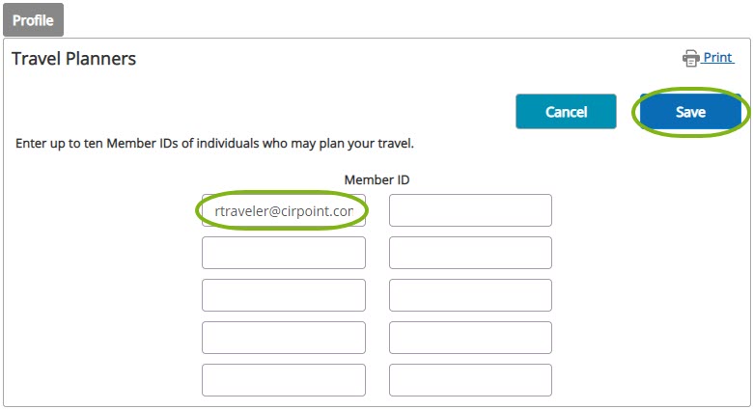Click the 'Enter up to ten Member IDs' instruction
The image size is (753, 410).
(214, 144)
